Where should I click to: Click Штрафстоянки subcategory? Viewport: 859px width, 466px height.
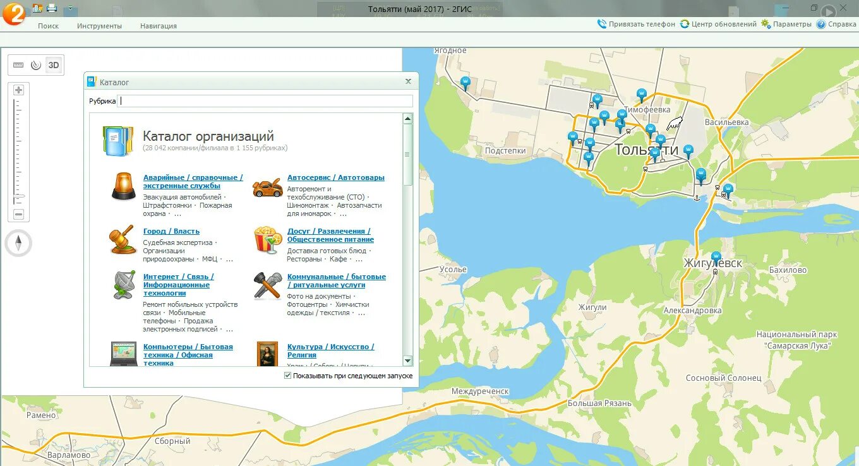pyautogui.click(x=167, y=205)
